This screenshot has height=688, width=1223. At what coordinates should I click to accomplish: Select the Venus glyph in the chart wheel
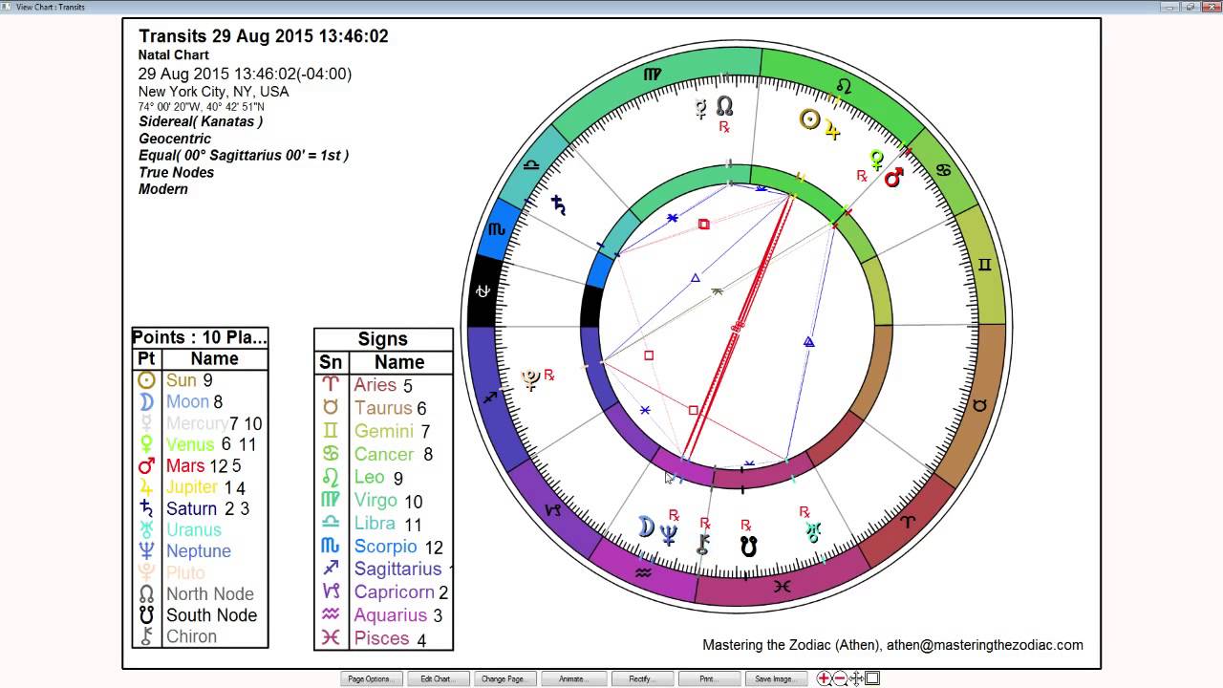click(875, 160)
